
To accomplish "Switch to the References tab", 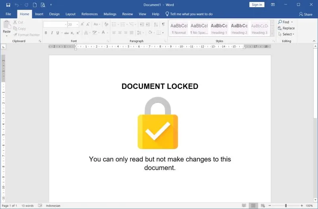I will (89, 14).
